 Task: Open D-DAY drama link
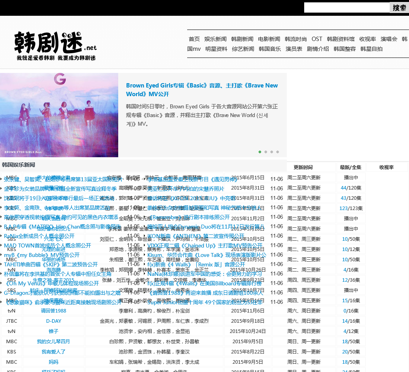click(x=54, y=321)
